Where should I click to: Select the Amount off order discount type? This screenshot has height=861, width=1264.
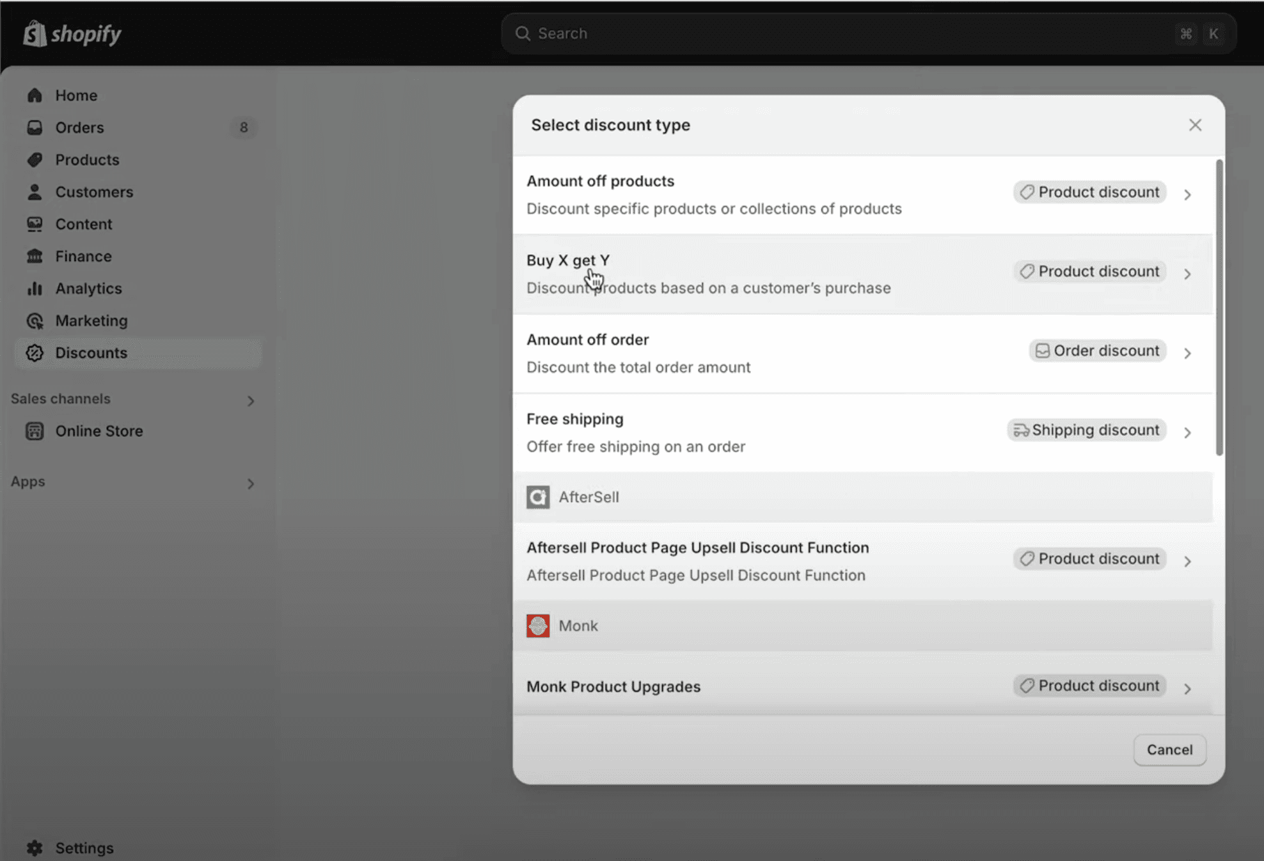(863, 353)
